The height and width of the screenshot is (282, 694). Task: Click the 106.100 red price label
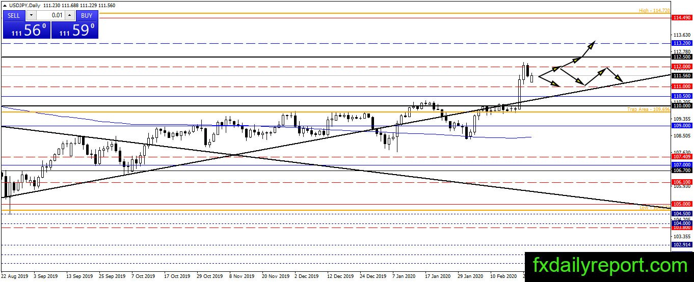click(x=682, y=182)
